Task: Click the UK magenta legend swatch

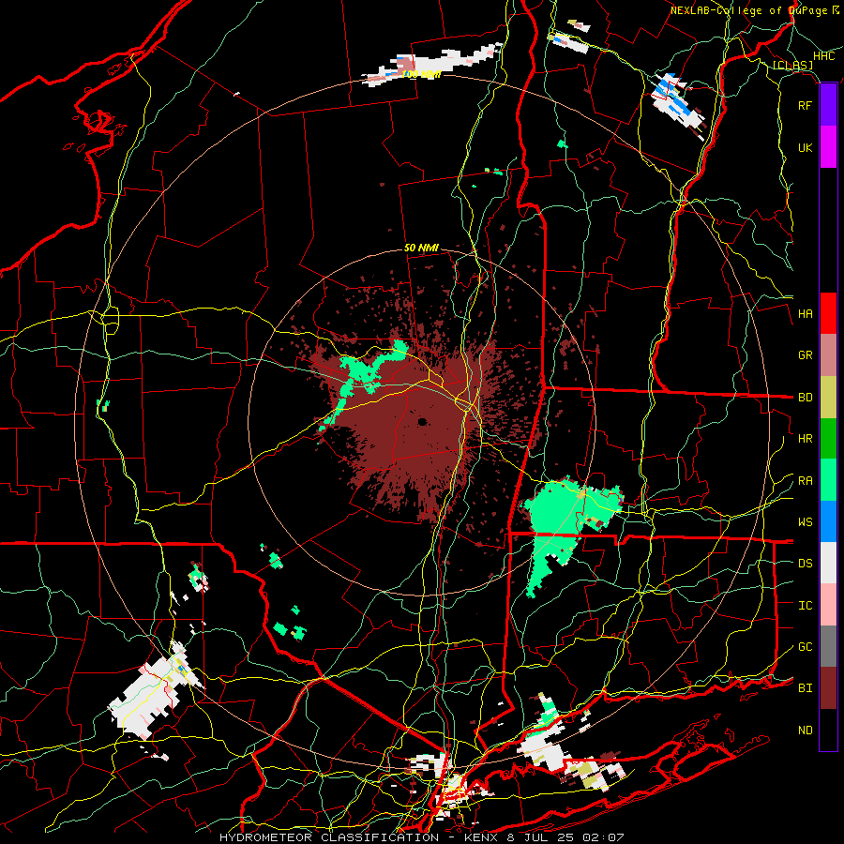Action: tap(828, 147)
